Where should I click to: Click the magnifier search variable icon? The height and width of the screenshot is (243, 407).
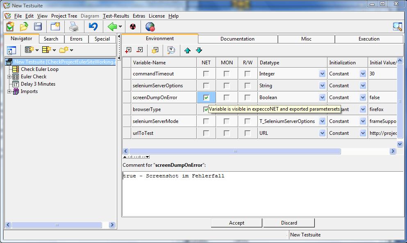coord(171,50)
